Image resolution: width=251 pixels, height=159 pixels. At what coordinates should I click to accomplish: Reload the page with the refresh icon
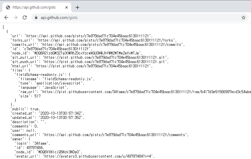[25, 17]
